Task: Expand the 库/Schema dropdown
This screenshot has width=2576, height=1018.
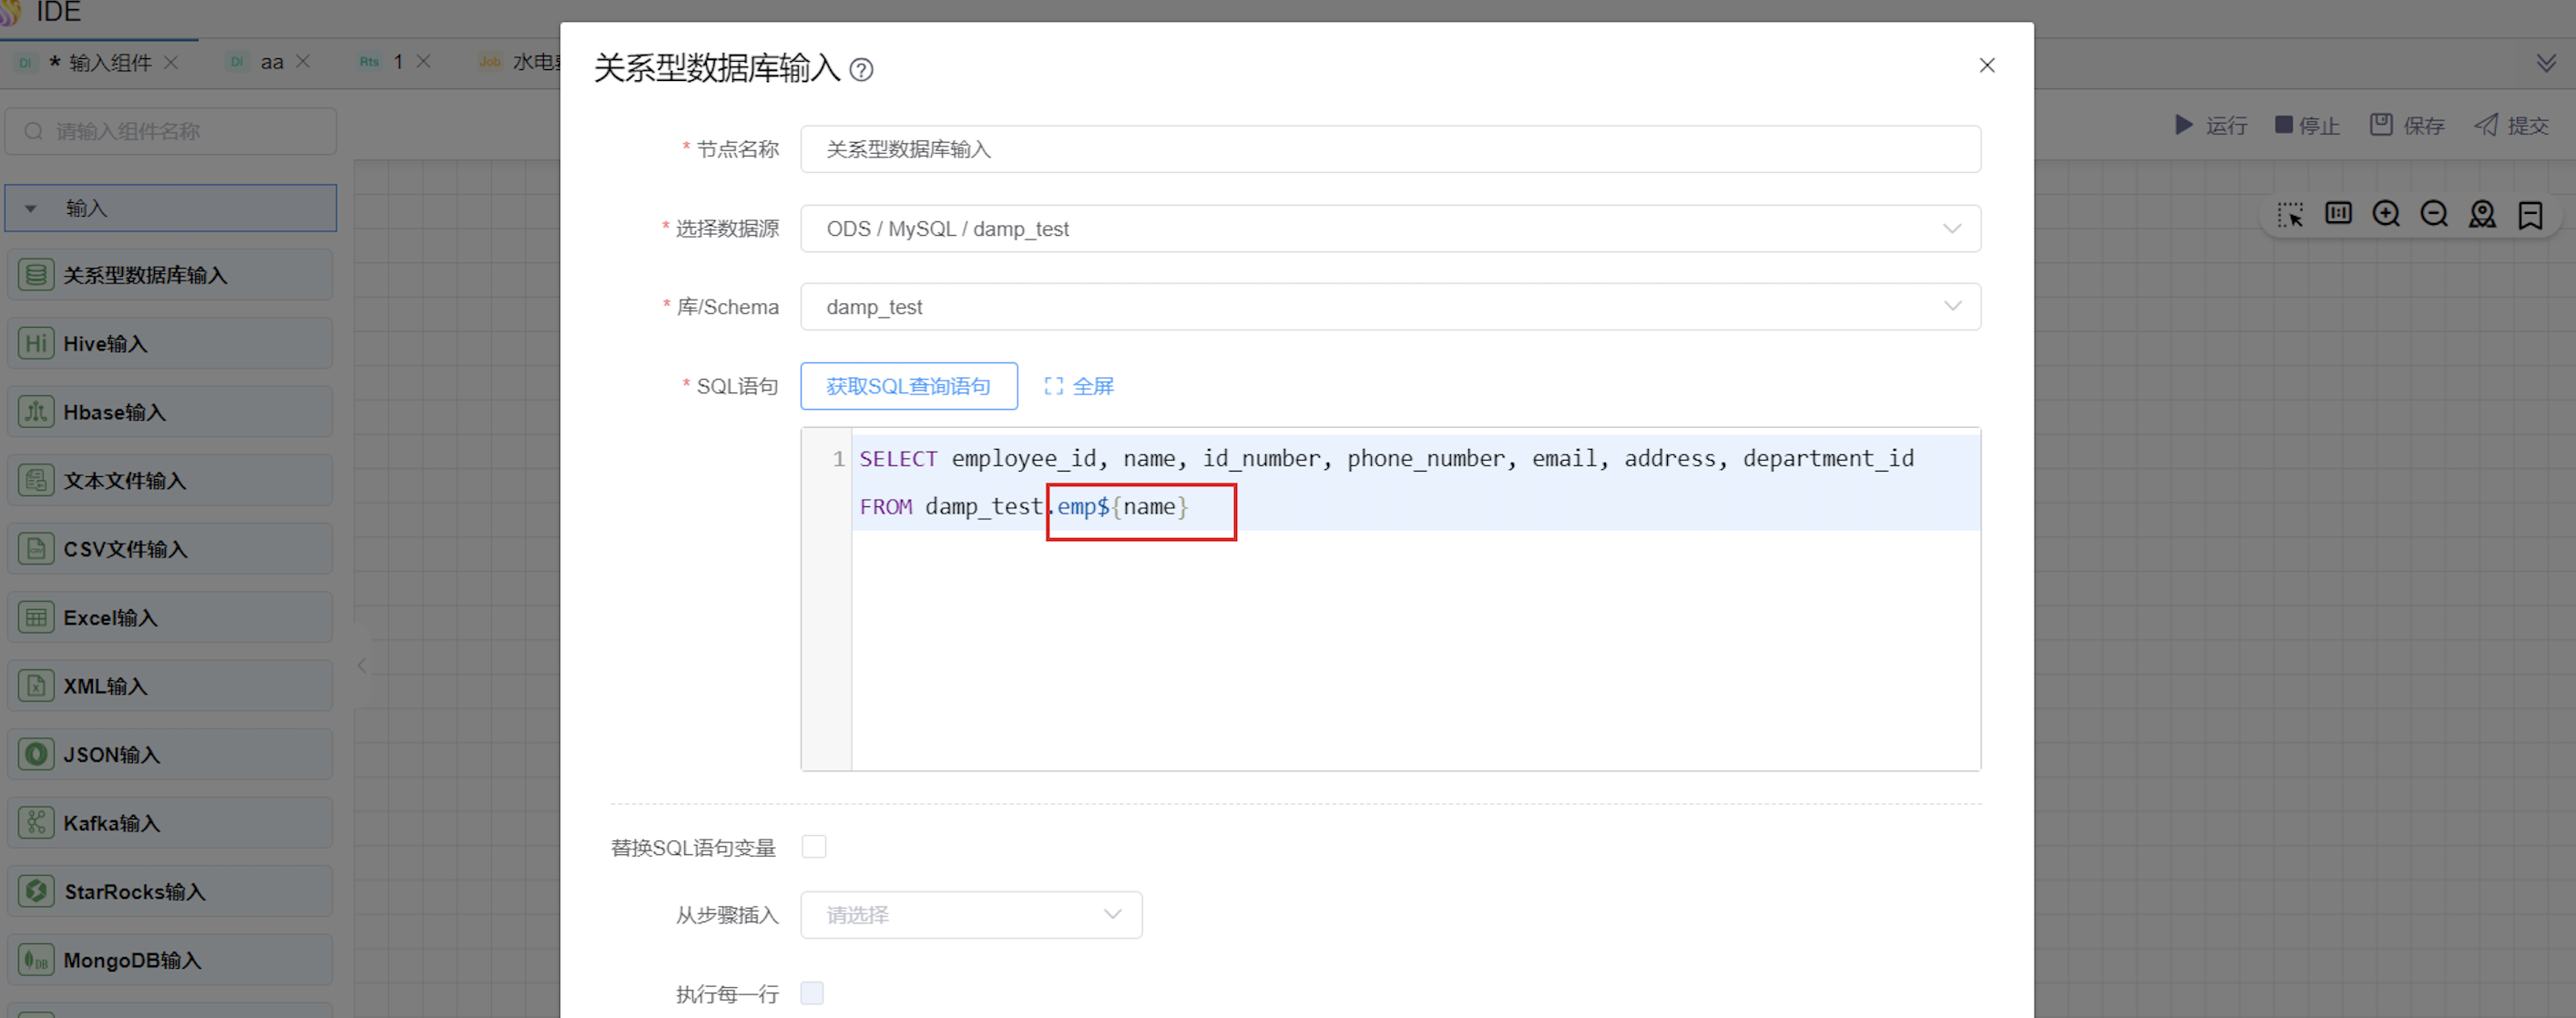Action: 1389,307
